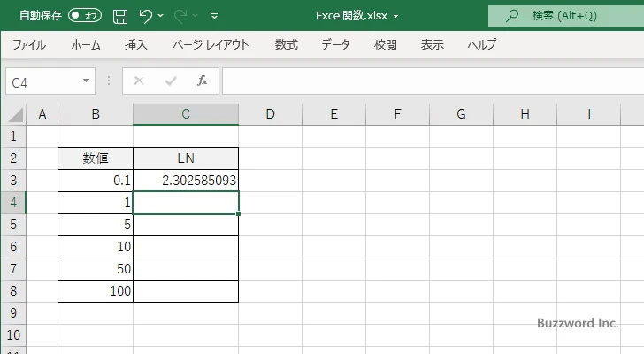Select row 3 header
644x354 pixels.
pos(13,181)
